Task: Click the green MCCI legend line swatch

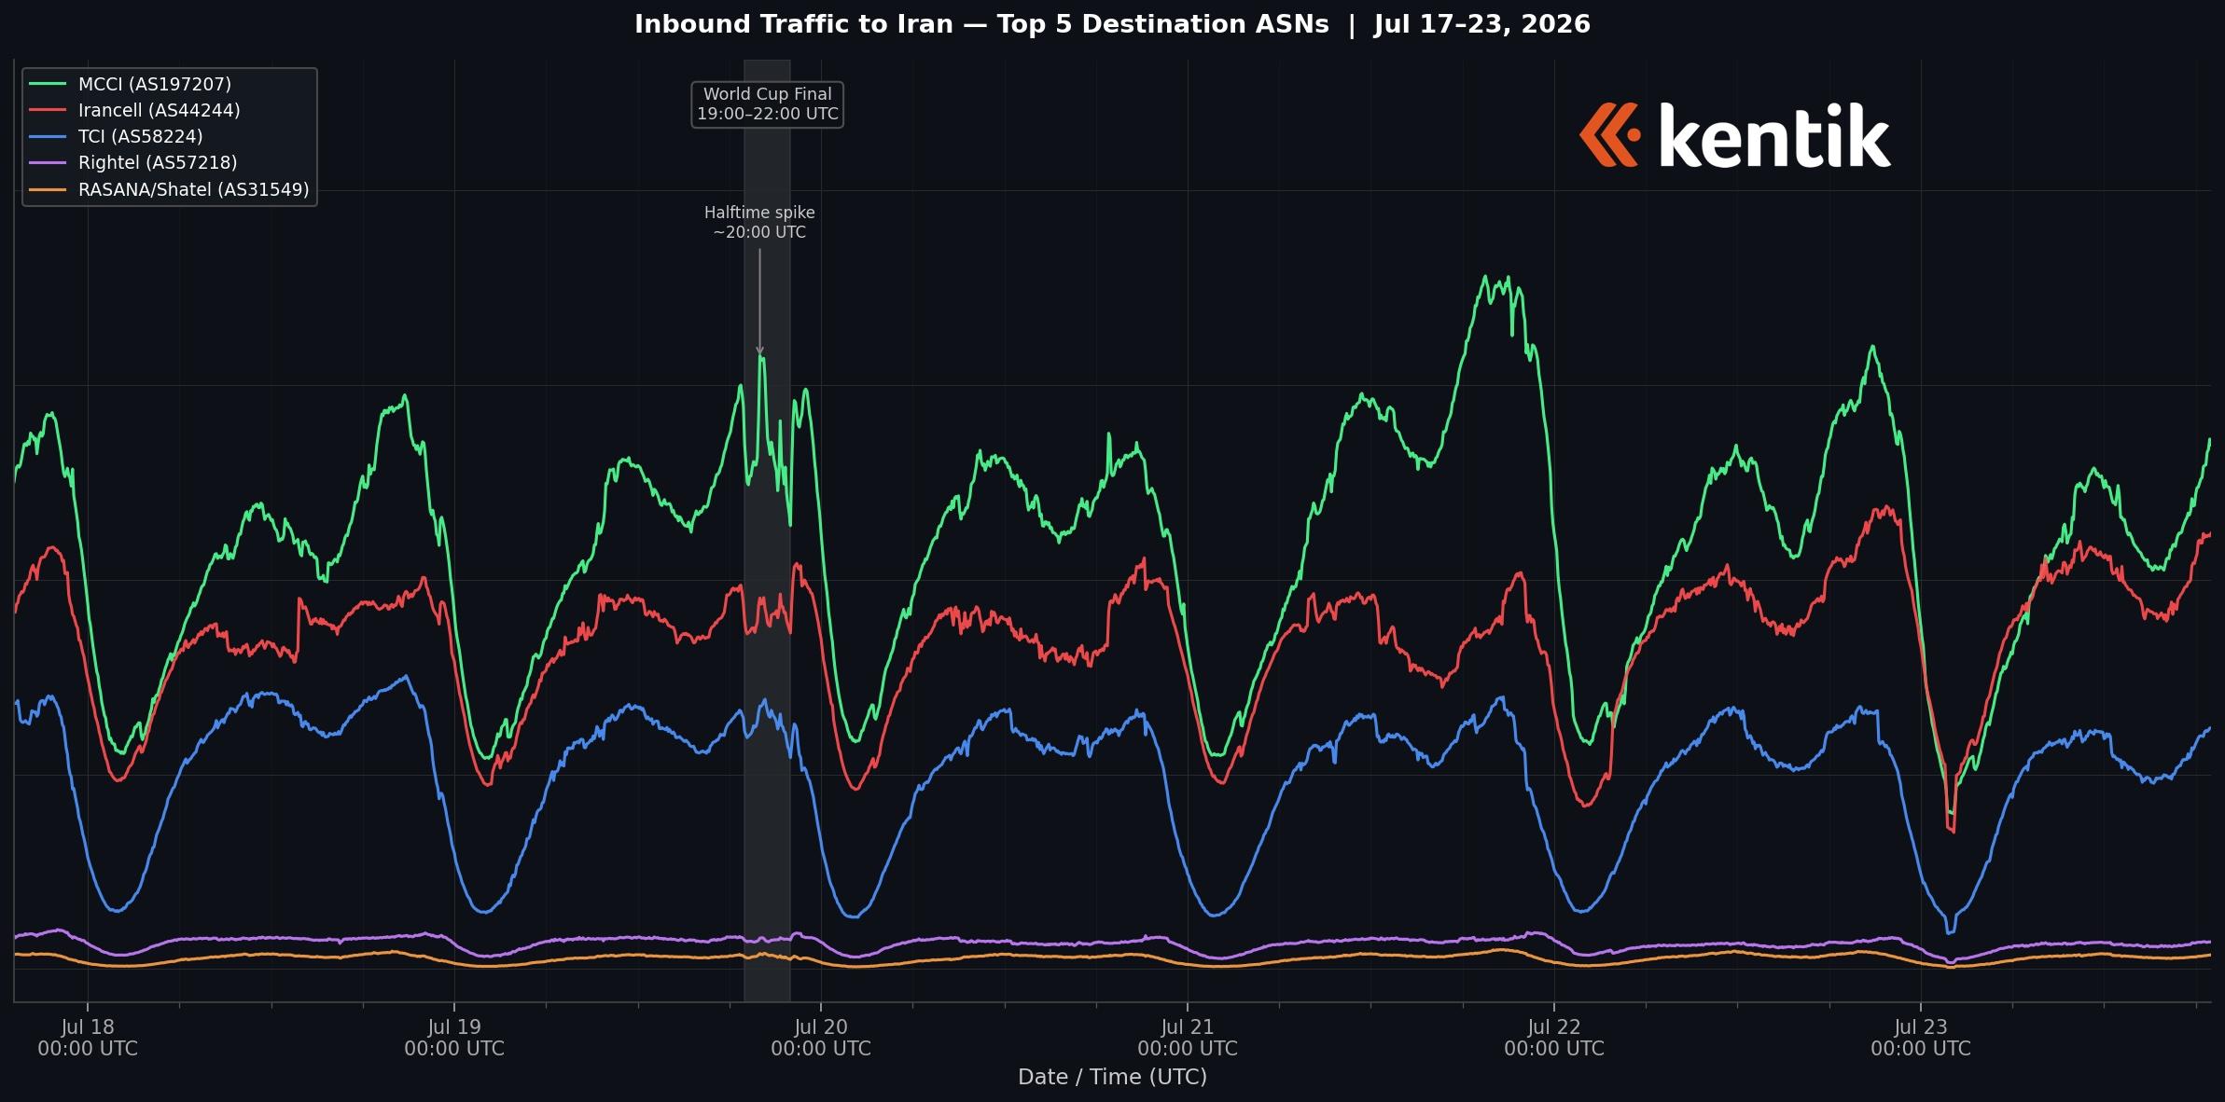Action: click(48, 84)
